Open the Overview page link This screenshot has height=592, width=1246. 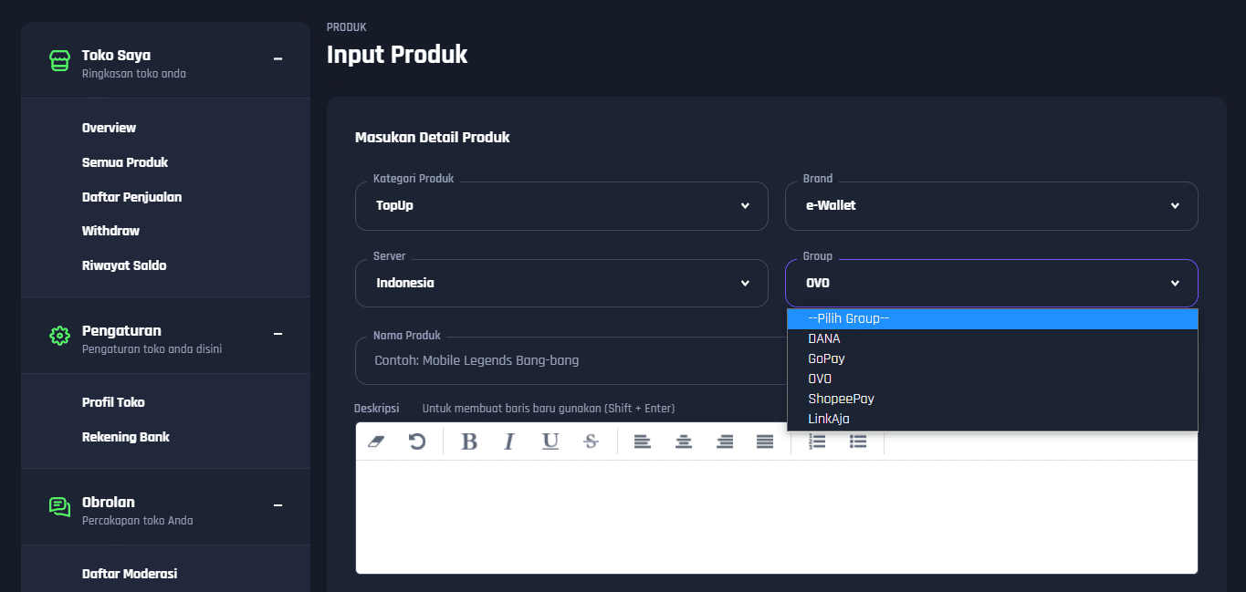click(109, 128)
